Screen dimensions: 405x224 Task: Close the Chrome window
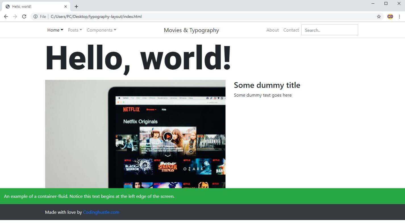coord(399,3)
